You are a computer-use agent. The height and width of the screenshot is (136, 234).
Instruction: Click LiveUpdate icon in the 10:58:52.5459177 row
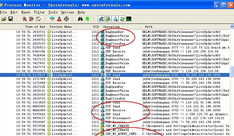click(49, 118)
